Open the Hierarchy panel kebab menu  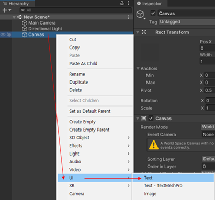click(128, 3)
